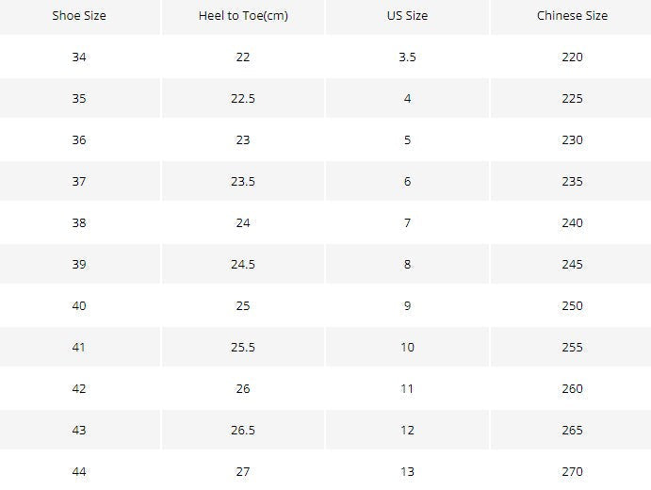Click the US size 3.5 cell

click(407, 57)
